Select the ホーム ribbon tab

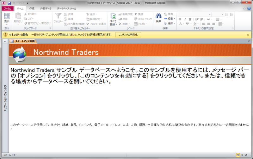click(20, 9)
